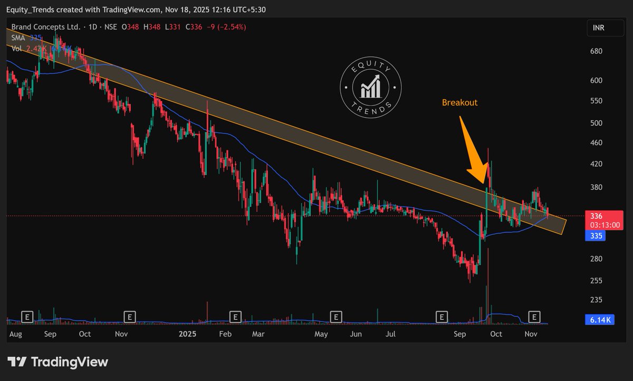
Task: Open the earnings marker just left of Sep 2025
Action: [441, 317]
